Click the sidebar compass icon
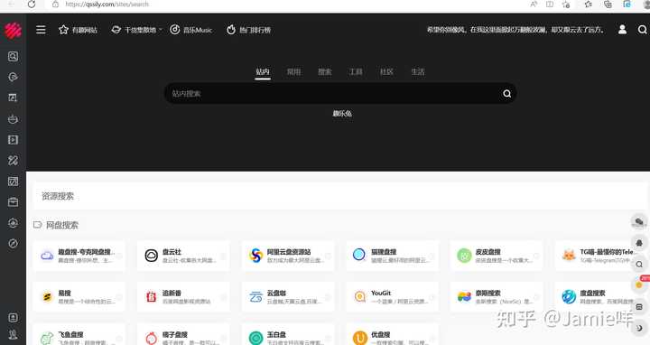 (13, 244)
